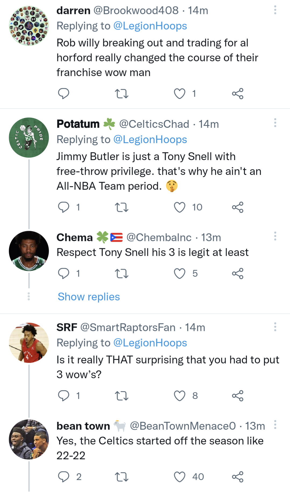Open SRF's Raptors player avatar
Screen dimensions: 290x493
click(x=29, y=343)
